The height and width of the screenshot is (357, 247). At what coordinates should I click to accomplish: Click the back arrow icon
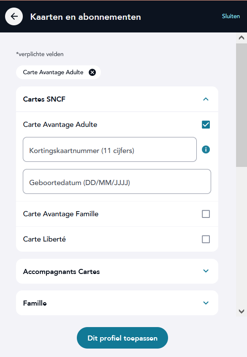click(x=14, y=16)
